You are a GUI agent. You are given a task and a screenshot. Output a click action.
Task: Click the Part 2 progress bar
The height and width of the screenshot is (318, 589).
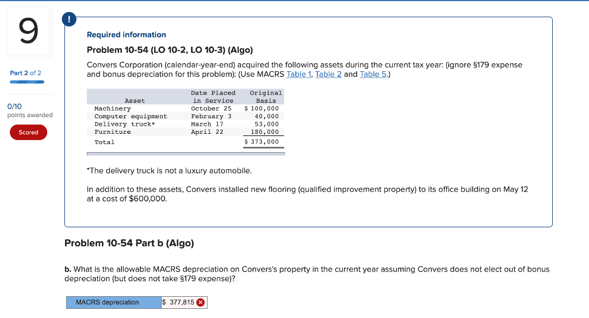27,82
